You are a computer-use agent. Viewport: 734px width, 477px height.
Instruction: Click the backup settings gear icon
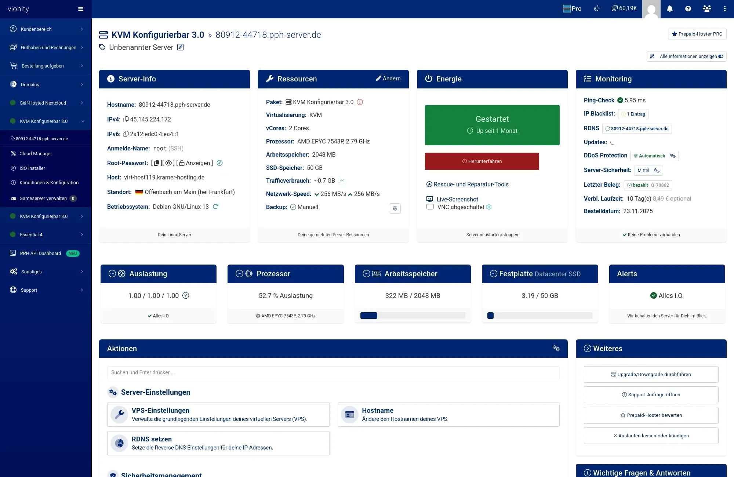395,208
